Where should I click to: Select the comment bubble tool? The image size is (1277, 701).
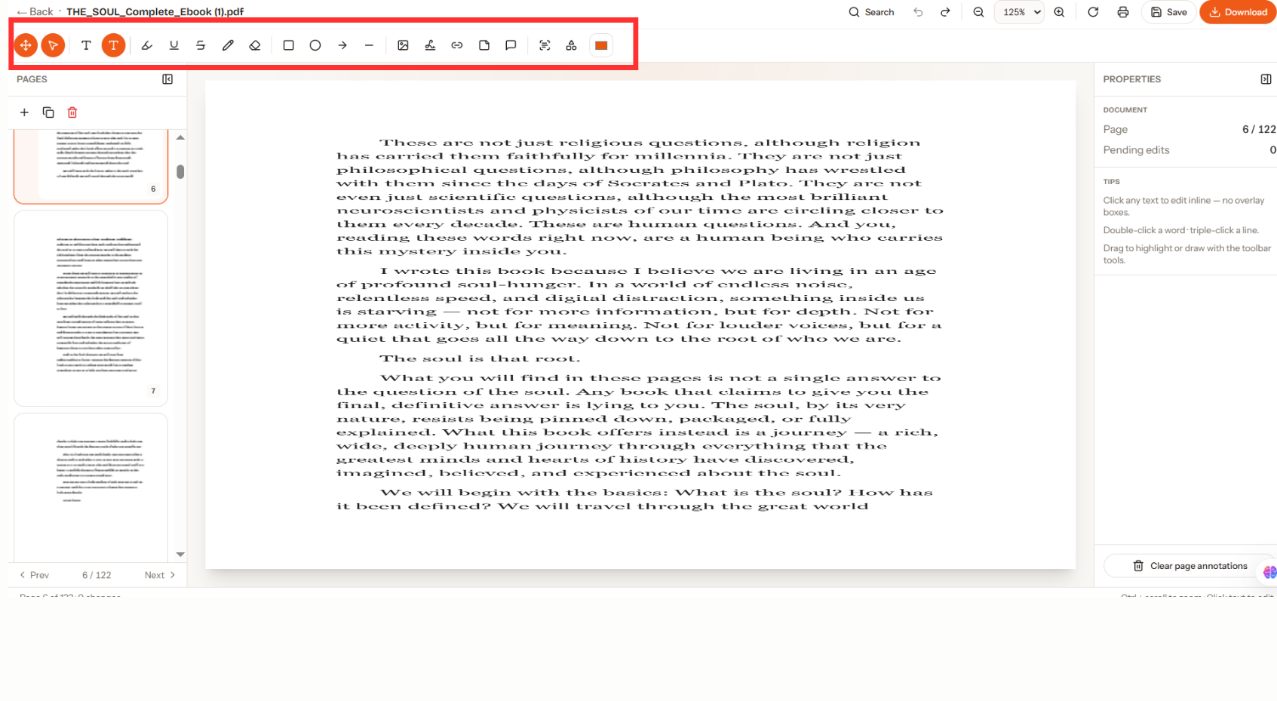(x=511, y=45)
